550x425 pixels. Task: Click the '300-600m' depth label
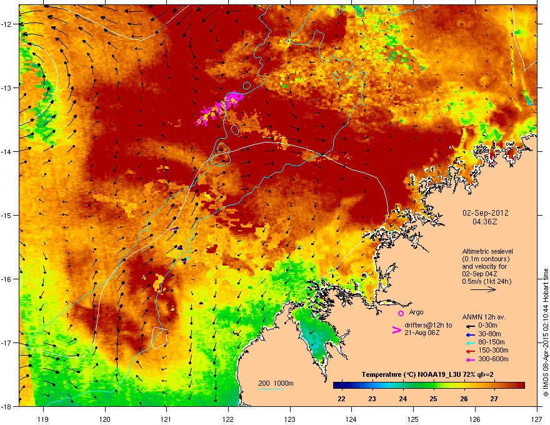(493, 359)
